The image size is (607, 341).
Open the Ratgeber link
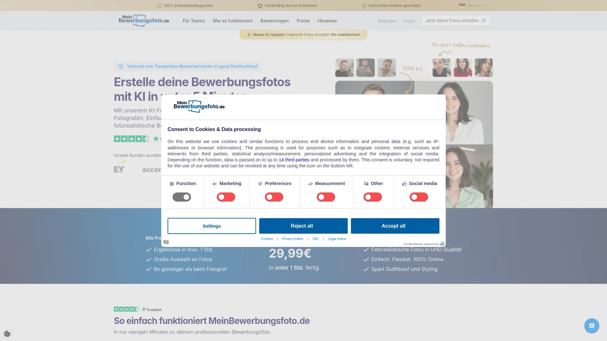[x=387, y=21]
